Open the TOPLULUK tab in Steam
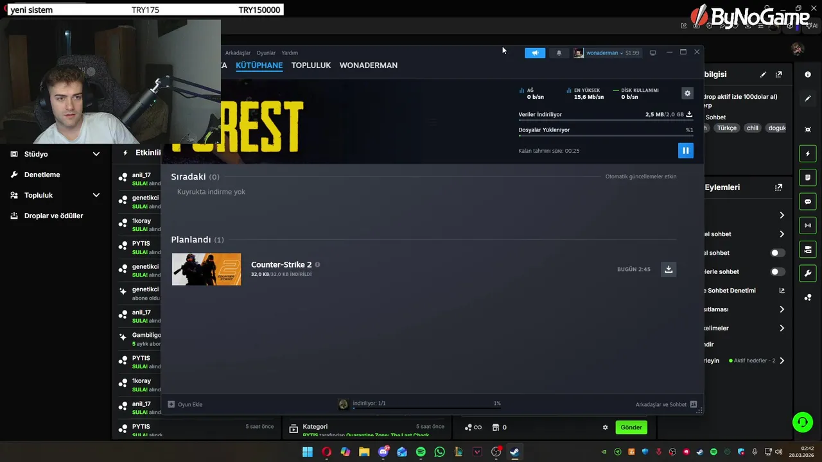This screenshot has height=462, width=822. click(311, 65)
